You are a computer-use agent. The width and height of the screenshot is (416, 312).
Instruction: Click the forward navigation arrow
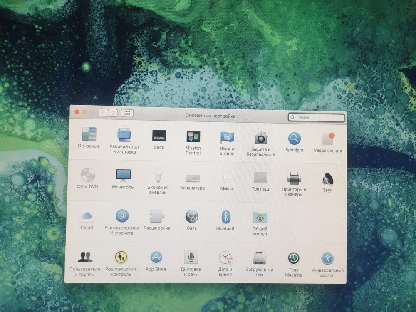pyautogui.click(x=113, y=113)
